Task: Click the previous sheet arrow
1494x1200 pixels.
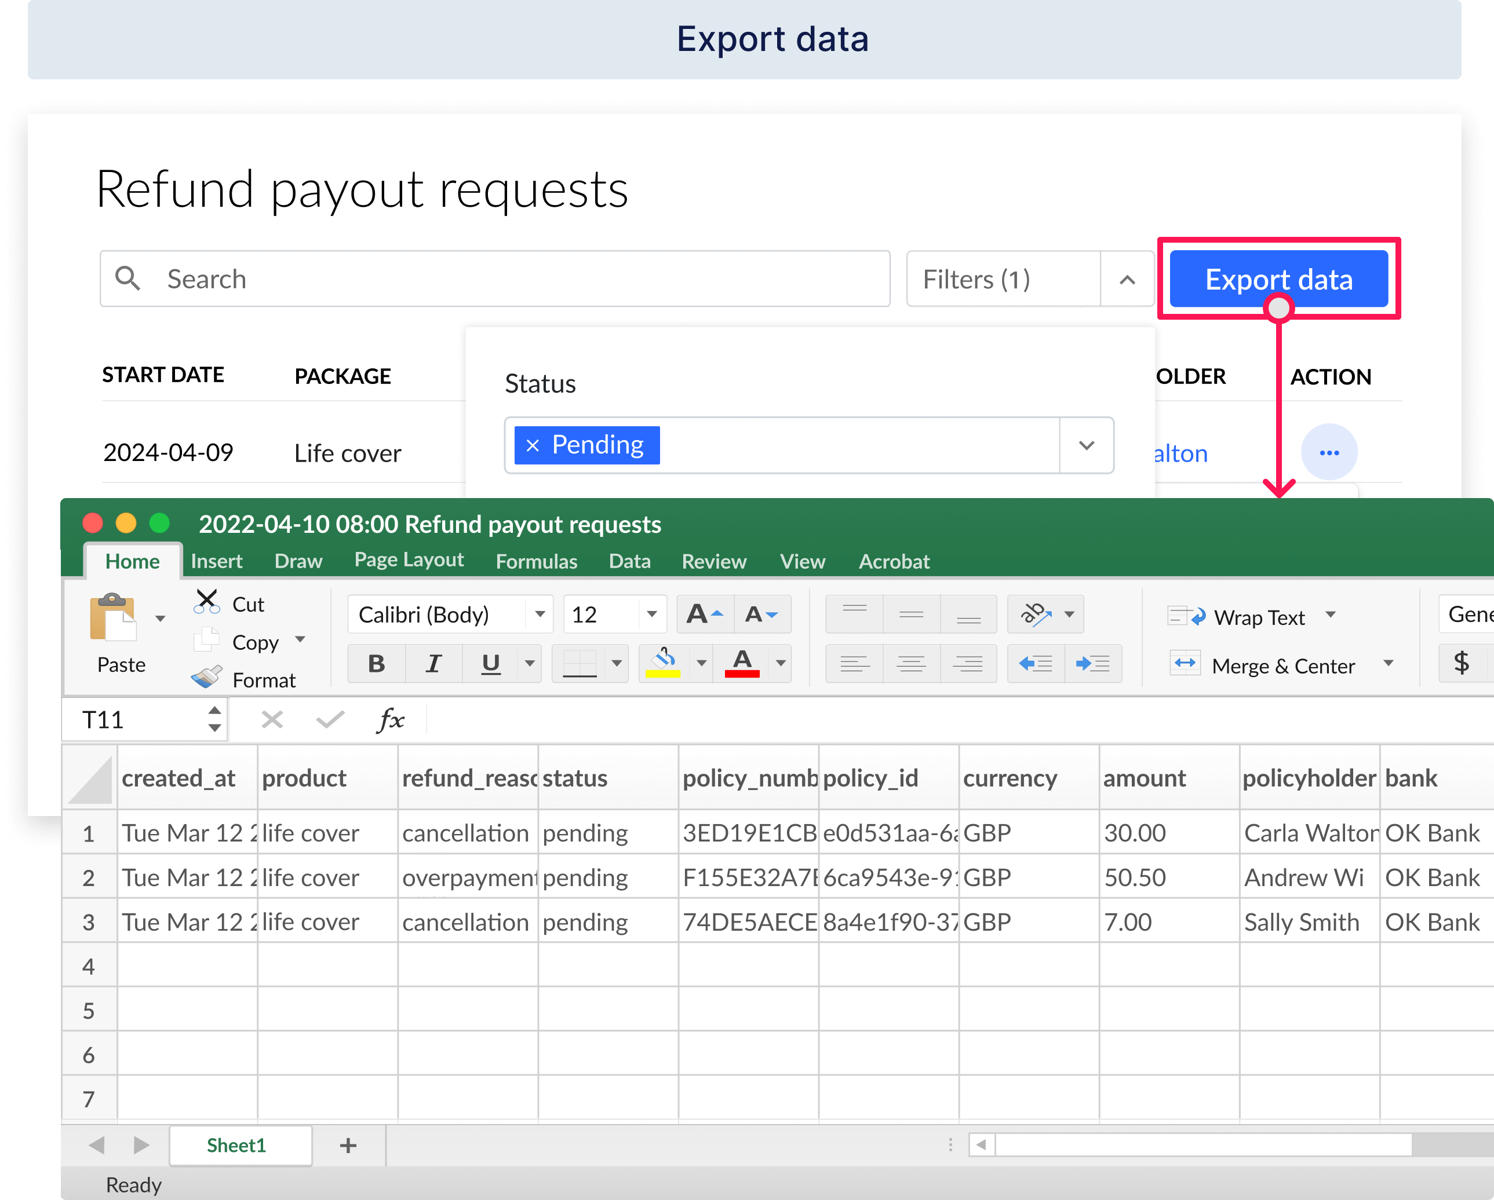Action: coord(96,1146)
